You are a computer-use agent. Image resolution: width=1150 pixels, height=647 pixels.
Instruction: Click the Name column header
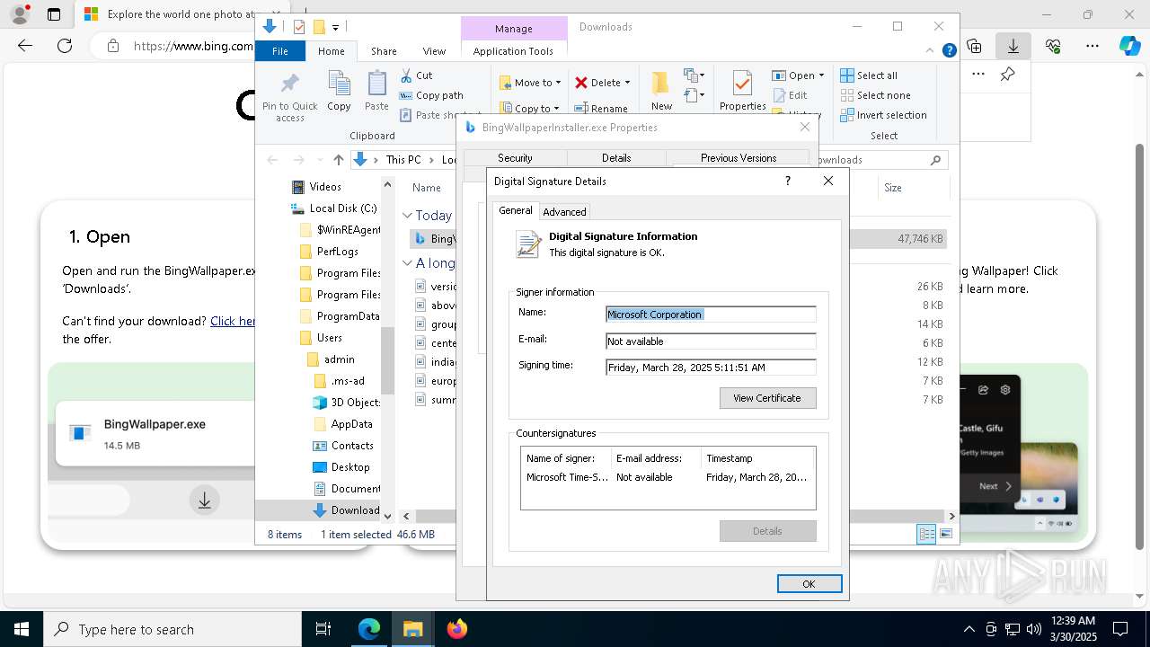[x=427, y=188]
